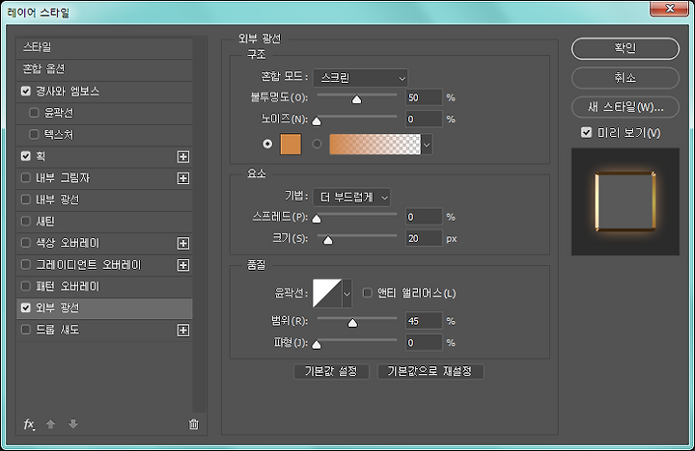695x451 pixels.
Task: Click the style preview thumbnail
Action: pos(625,201)
